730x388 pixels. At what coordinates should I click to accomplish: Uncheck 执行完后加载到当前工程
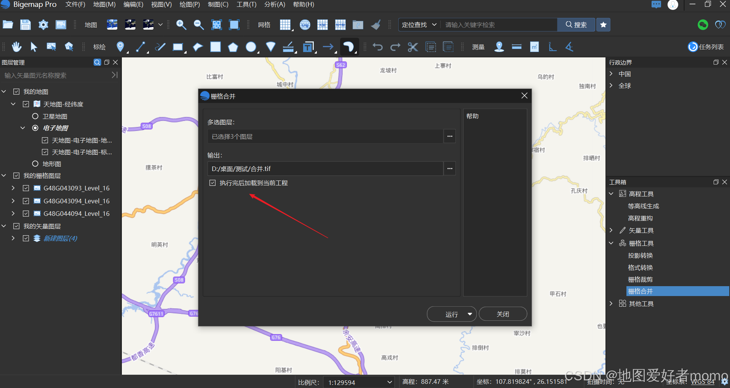(212, 182)
